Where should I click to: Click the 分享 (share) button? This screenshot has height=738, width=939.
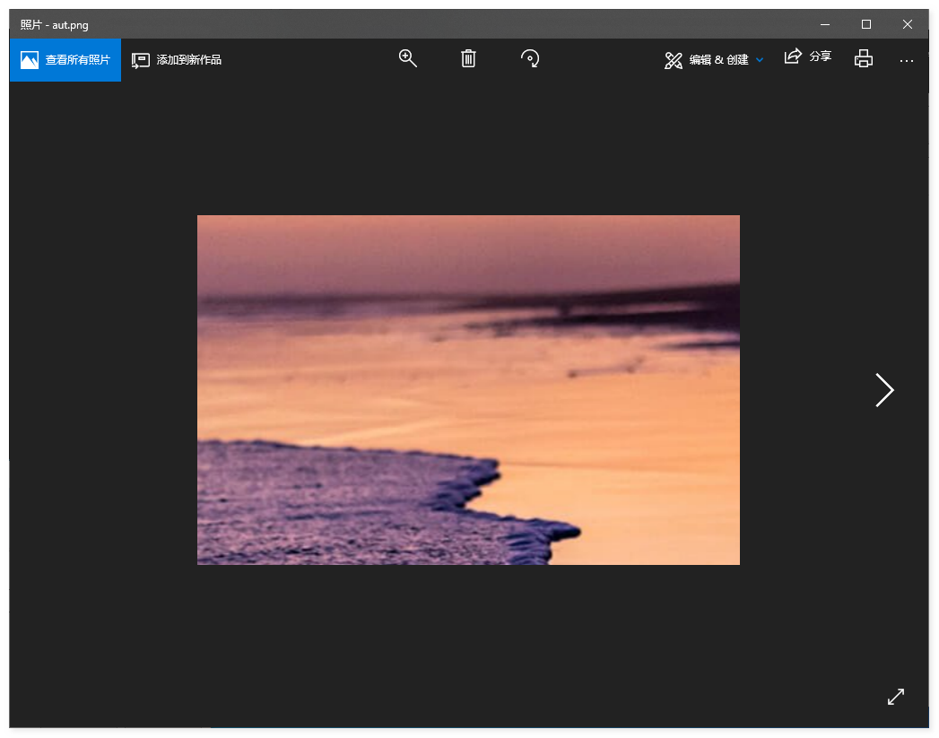[808, 56]
